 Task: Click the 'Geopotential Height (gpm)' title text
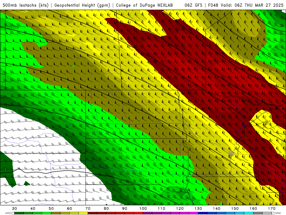tap(82, 5)
